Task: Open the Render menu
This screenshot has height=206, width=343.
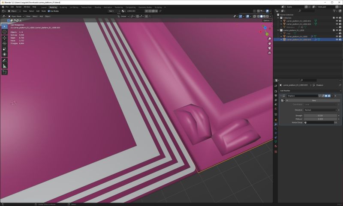Action: click(x=19, y=7)
